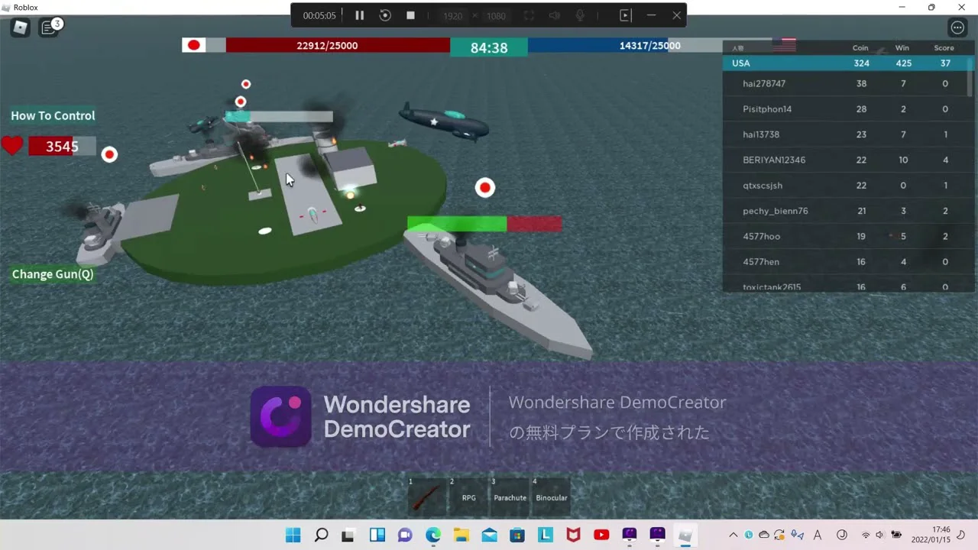
Task: Click the Change Gun(Q) button
Action: 53,274
